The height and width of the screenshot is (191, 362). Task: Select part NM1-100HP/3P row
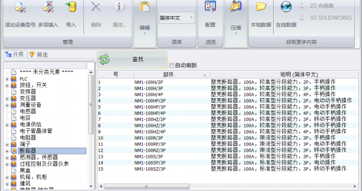(228, 107)
